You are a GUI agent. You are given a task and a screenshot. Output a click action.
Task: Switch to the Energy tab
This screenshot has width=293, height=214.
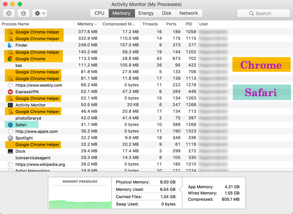pos(146,13)
